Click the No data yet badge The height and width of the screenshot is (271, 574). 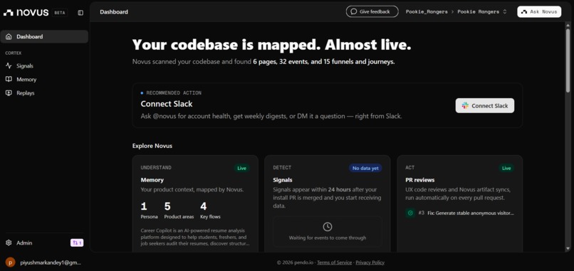[365, 169]
